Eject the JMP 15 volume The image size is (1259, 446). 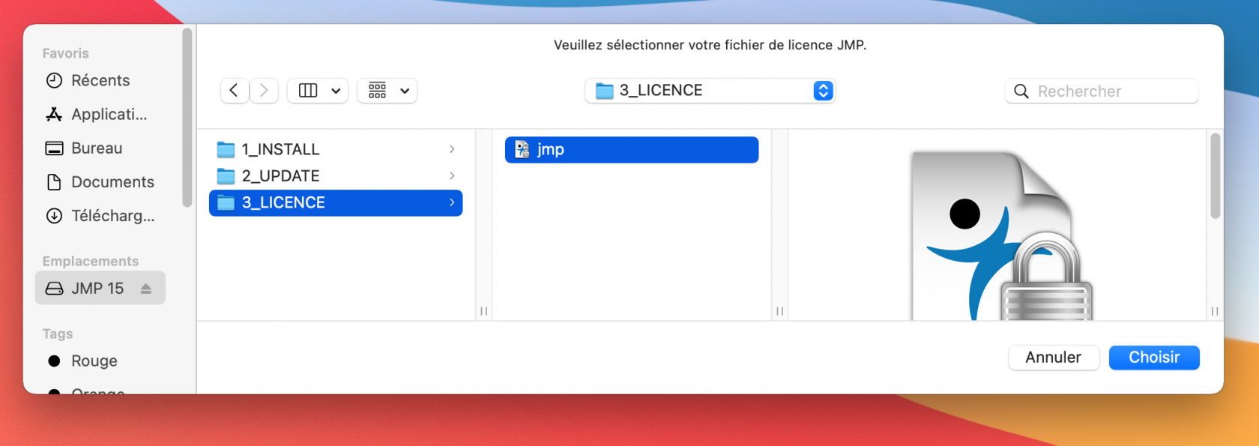tap(146, 289)
